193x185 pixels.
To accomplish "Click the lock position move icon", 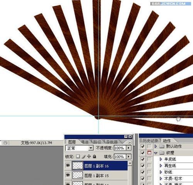I will pos(89,156).
